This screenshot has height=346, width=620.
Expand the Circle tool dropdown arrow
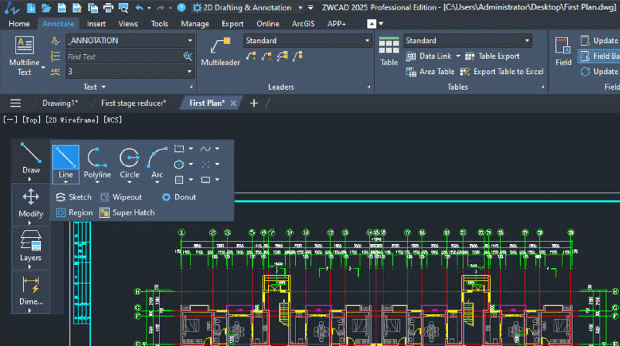129,181
